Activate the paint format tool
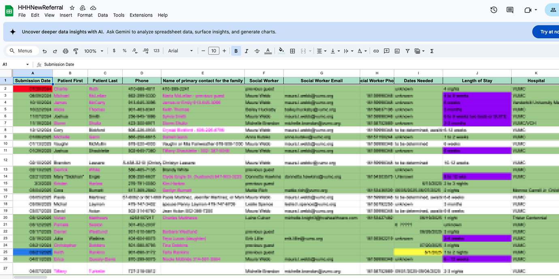Image resolution: width=559 pixels, height=279 pixels. 76,51
